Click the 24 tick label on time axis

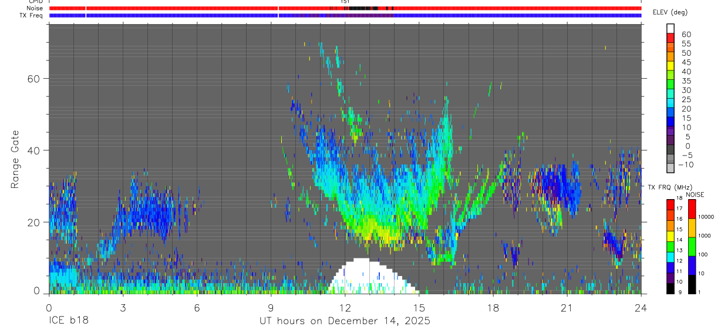(x=641, y=308)
